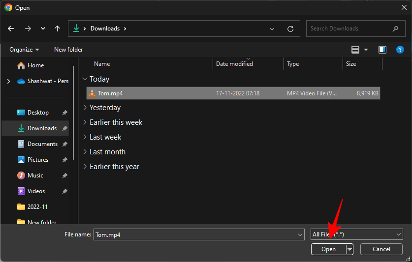Click the blue Help question mark icon

400,50
